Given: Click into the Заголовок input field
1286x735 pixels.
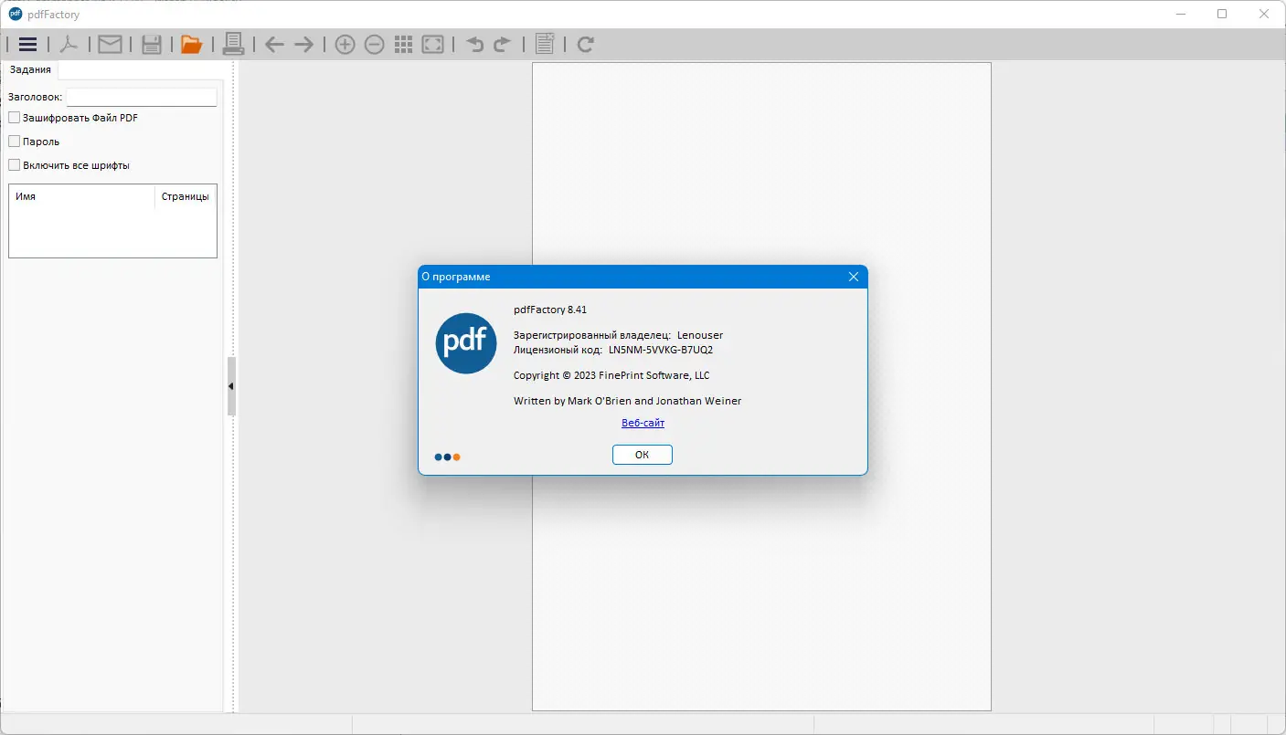Looking at the screenshot, I should click(x=142, y=97).
